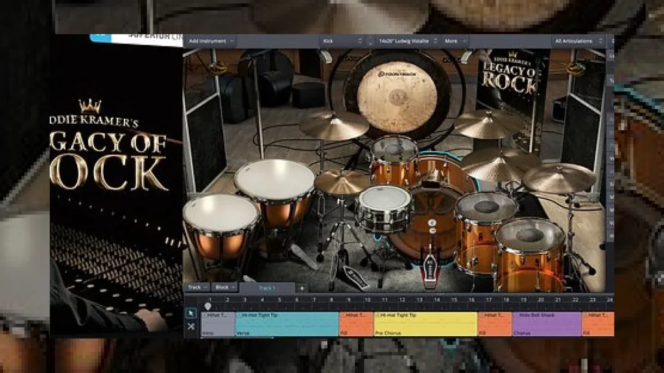
Task: Select the orange Fill block before Chorus
Action: point(495,324)
